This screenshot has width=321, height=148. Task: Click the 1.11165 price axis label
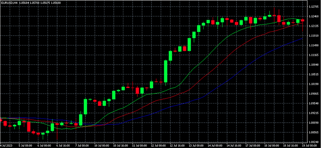pyautogui.click(x=314, y=55)
